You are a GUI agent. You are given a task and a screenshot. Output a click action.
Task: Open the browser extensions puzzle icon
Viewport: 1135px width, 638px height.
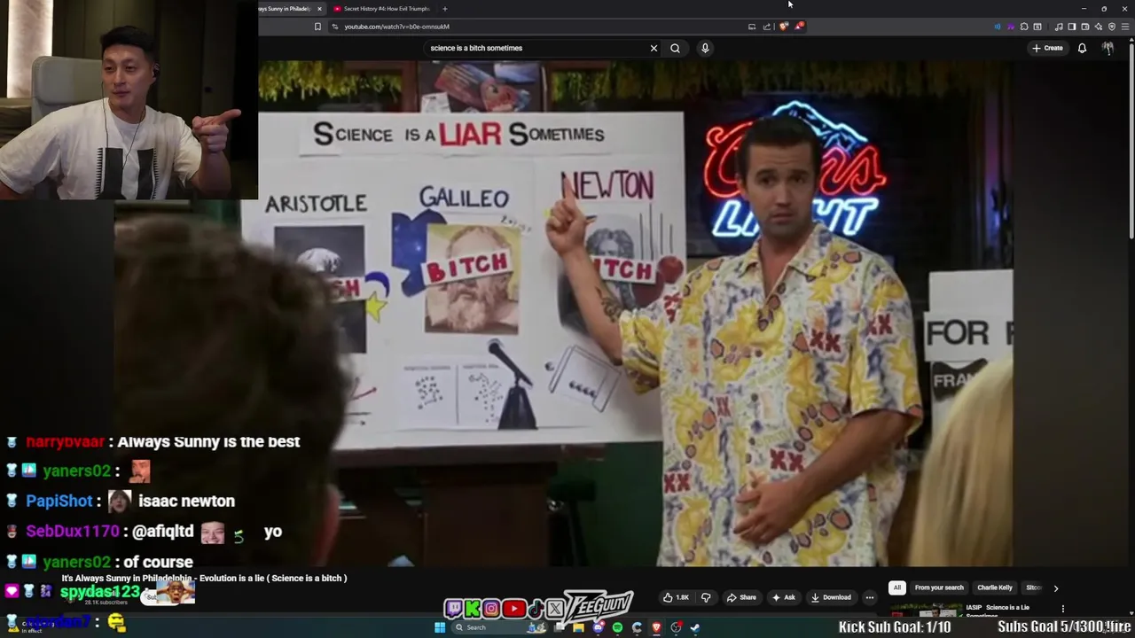point(1024,27)
